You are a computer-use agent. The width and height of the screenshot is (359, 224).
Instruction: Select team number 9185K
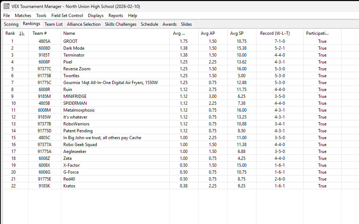pyautogui.click(x=45, y=186)
